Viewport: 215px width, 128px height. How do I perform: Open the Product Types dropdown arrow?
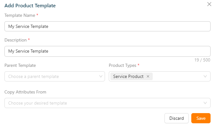[206, 76]
